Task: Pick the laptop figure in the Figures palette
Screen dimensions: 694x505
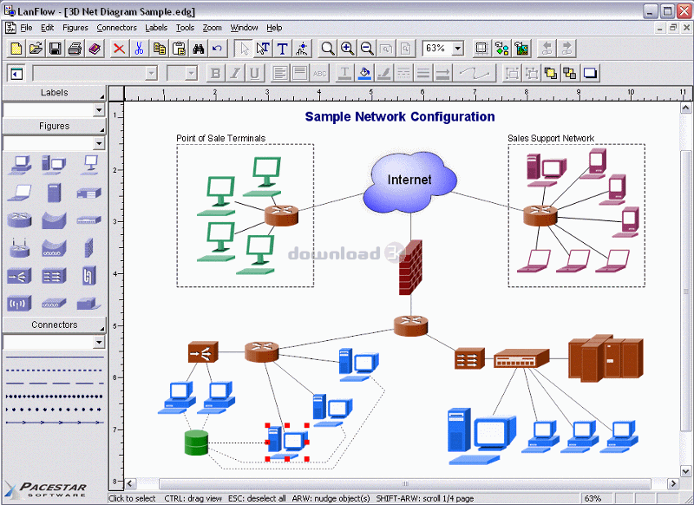Action: 19,192
